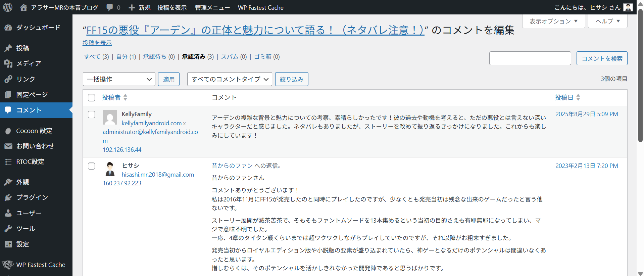Click the ユーザー person icon
Image resolution: width=644 pixels, height=276 pixels.
pyautogui.click(x=8, y=213)
